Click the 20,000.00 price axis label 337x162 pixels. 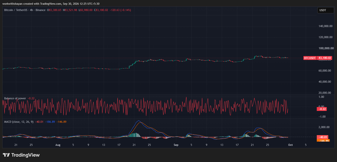point(324,93)
